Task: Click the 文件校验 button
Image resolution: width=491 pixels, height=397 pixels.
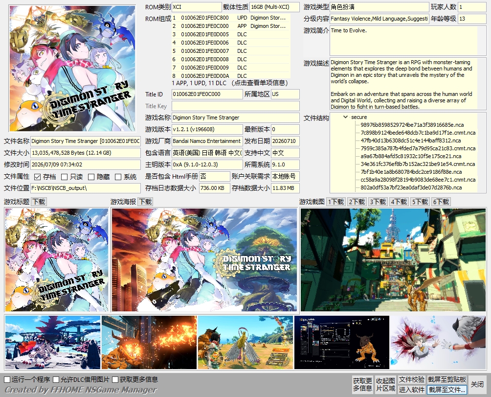Action: point(412,380)
